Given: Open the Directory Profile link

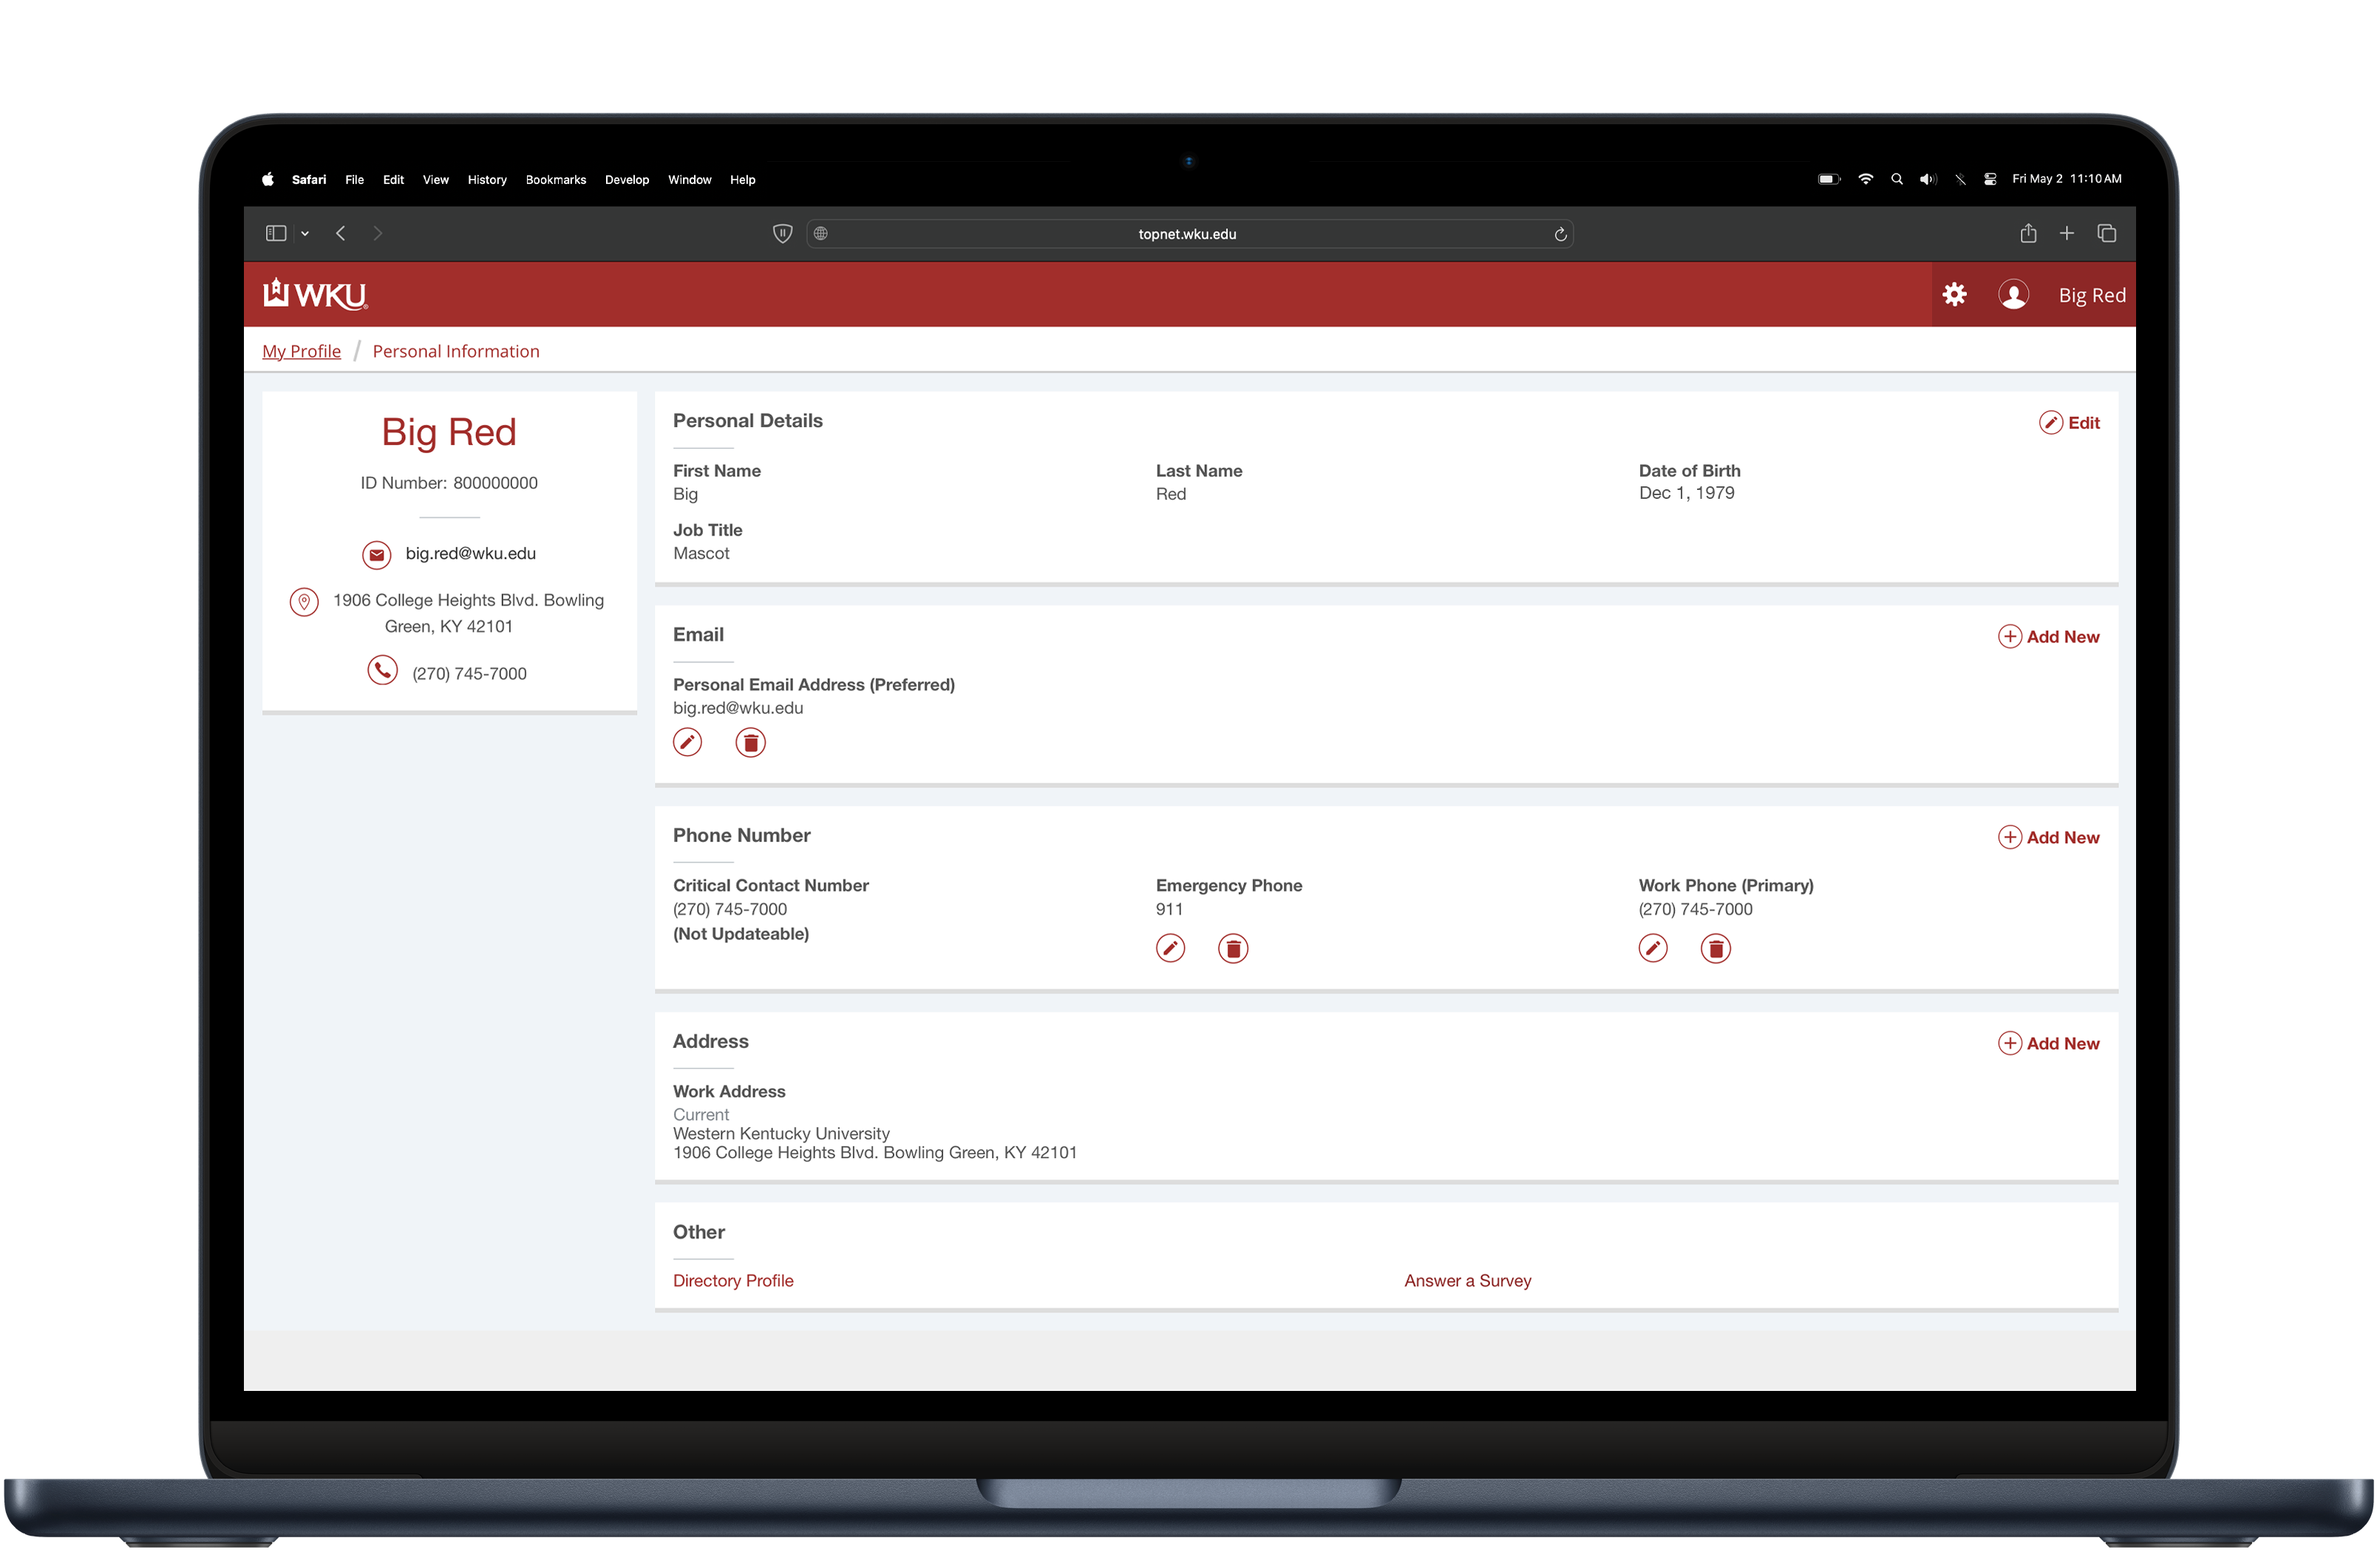Looking at the screenshot, I should coord(733,1280).
